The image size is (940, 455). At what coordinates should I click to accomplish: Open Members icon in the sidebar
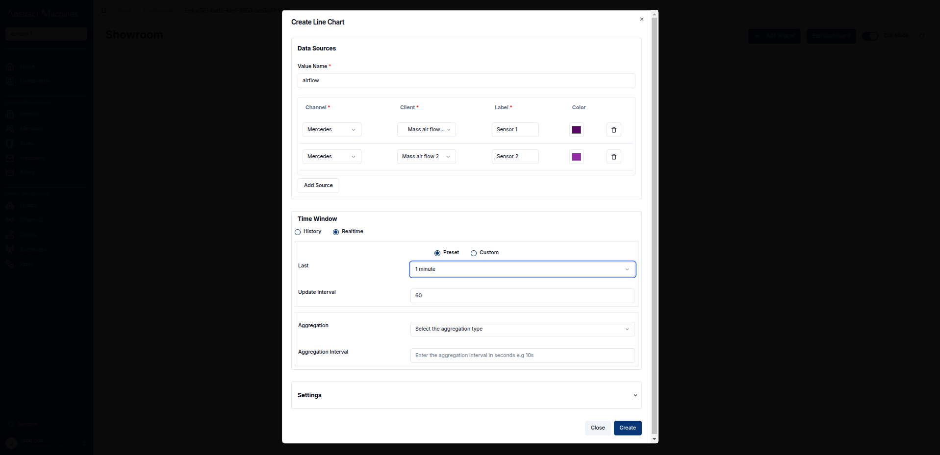(x=10, y=128)
